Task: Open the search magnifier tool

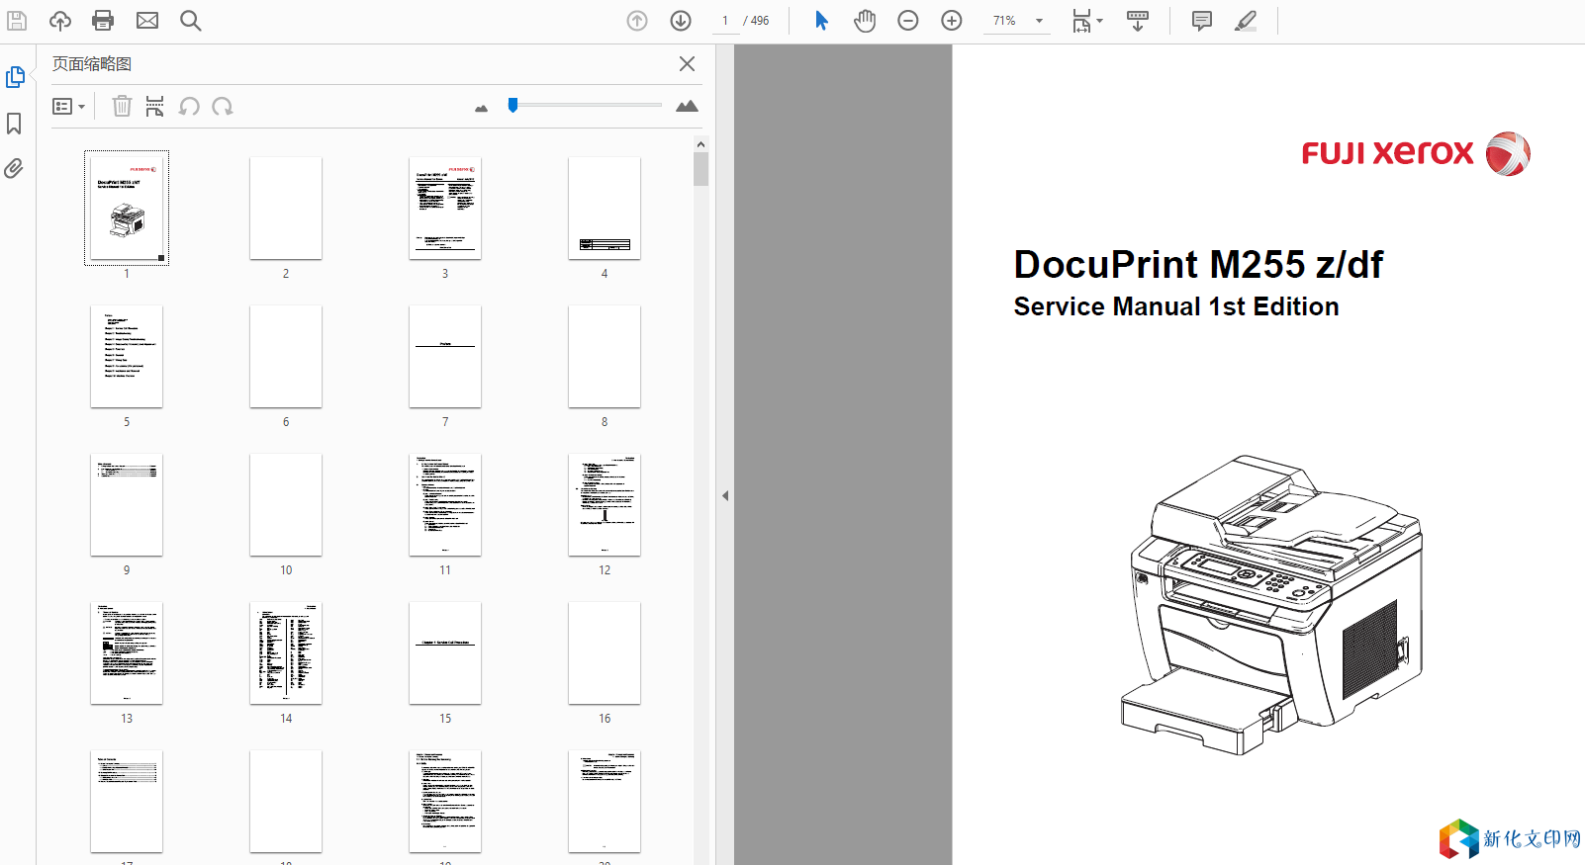Action: 191,21
